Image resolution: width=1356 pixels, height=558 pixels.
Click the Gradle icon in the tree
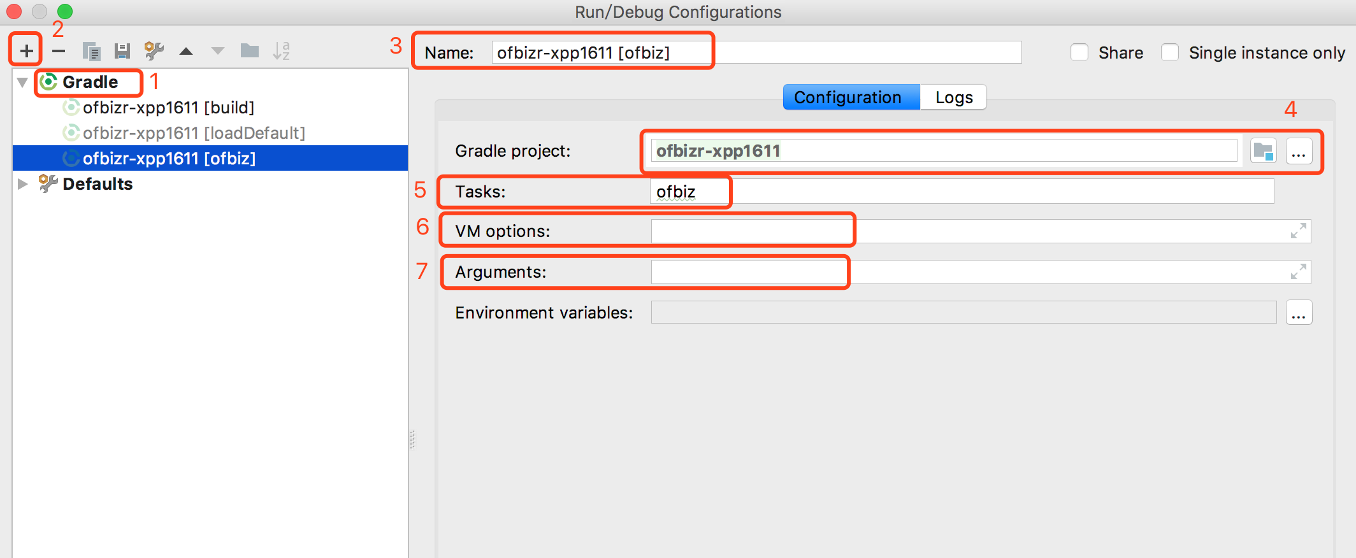pos(48,82)
